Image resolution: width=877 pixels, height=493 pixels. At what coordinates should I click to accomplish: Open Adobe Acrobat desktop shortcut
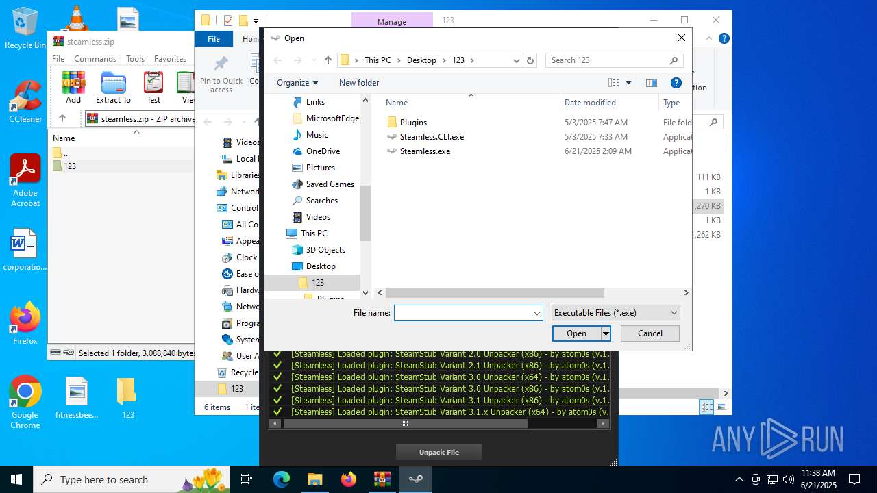pyautogui.click(x=25, y=181)
